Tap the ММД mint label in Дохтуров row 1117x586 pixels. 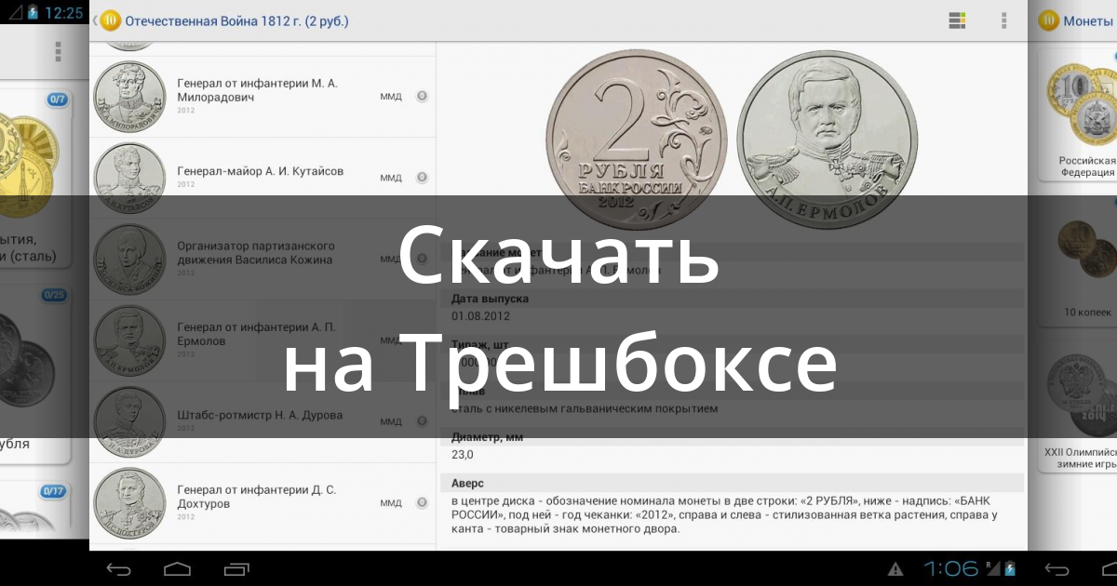(391, 503)
